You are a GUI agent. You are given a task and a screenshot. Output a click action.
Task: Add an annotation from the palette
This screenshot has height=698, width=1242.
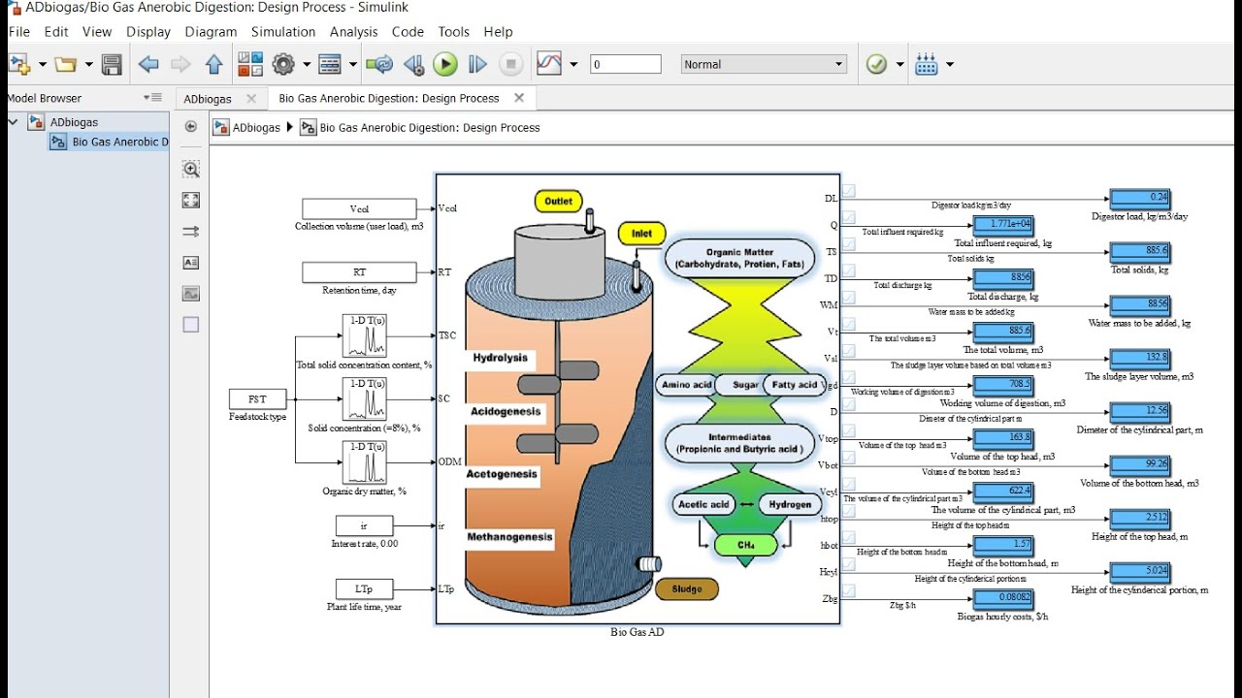point(191,263)
